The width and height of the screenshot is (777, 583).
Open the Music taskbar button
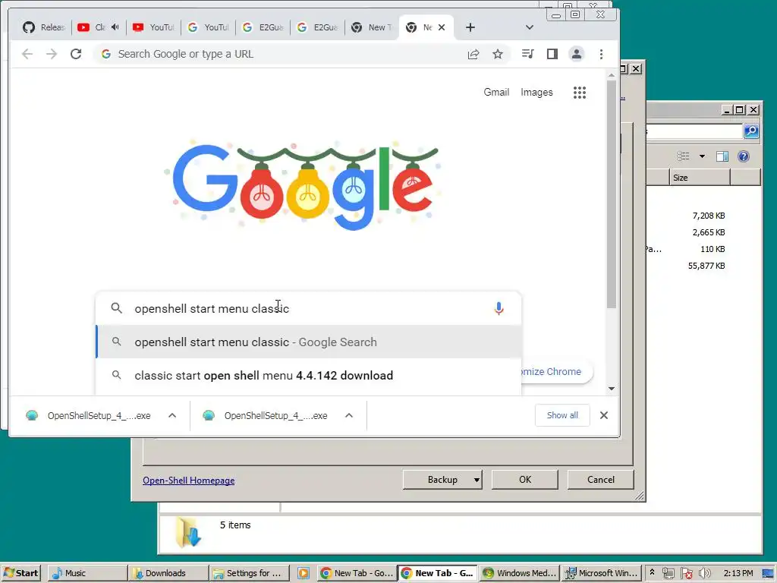click(x=88, y=573)
